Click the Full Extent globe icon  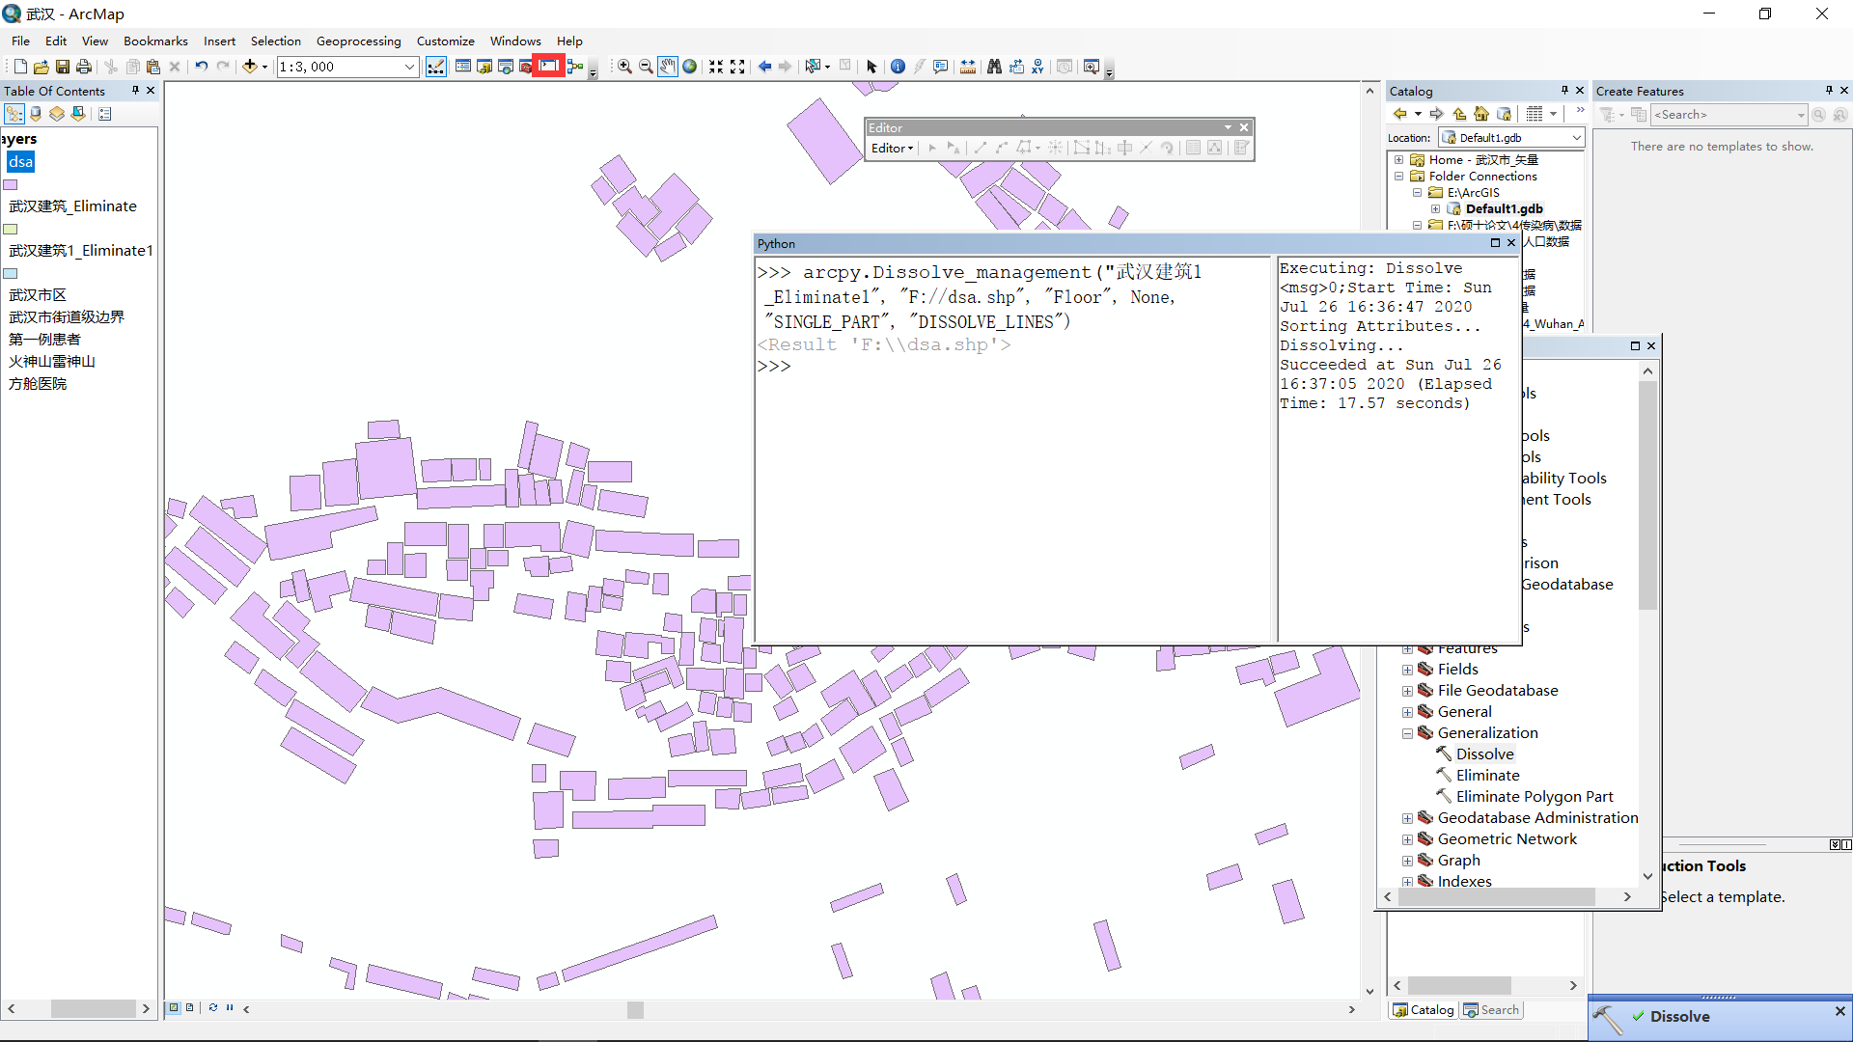[689, 67]
